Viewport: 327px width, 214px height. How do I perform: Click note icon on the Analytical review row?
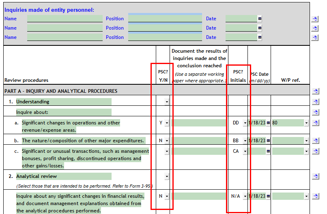point(316,176)
